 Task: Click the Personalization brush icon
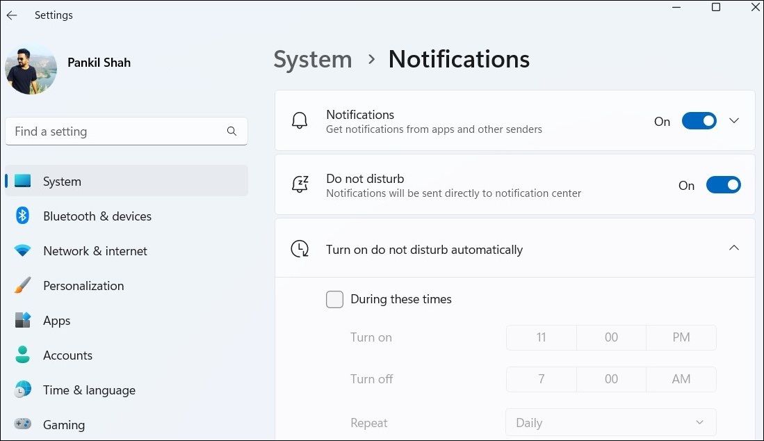pos(22,285)
